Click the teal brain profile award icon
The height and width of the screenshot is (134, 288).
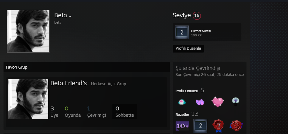[x=182, y=101]
